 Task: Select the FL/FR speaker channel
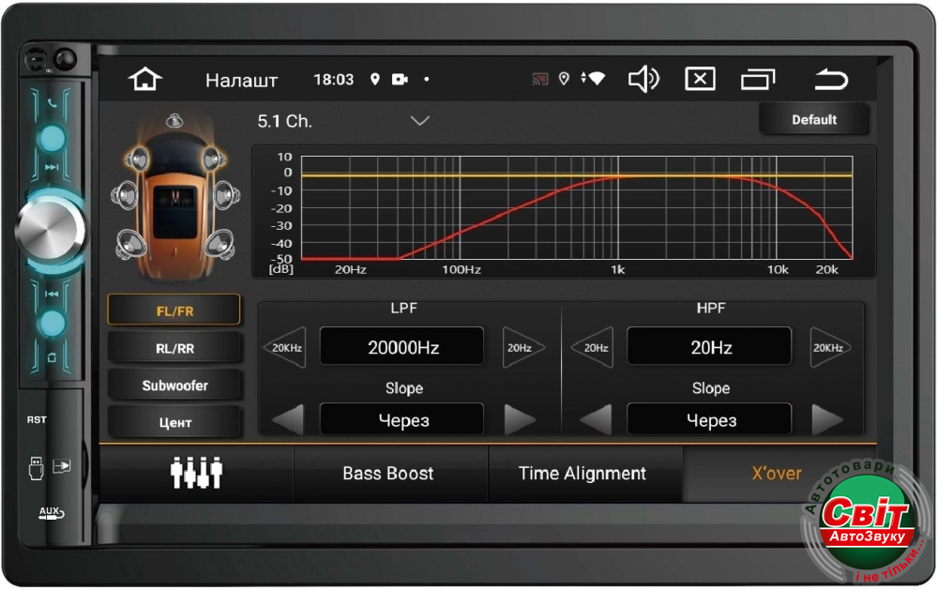pyautogui.click(x=174, y=310)
